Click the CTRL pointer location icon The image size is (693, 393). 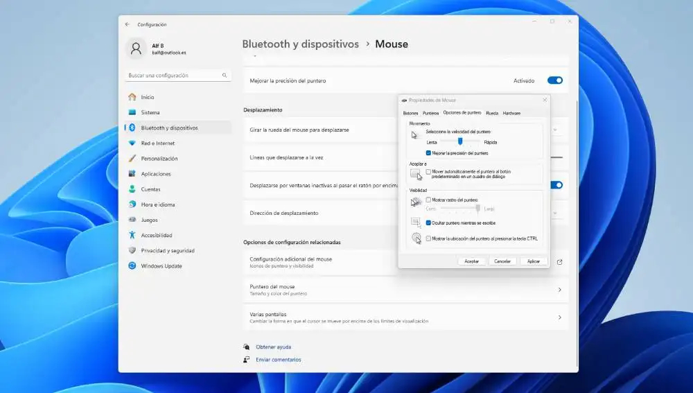416,238
